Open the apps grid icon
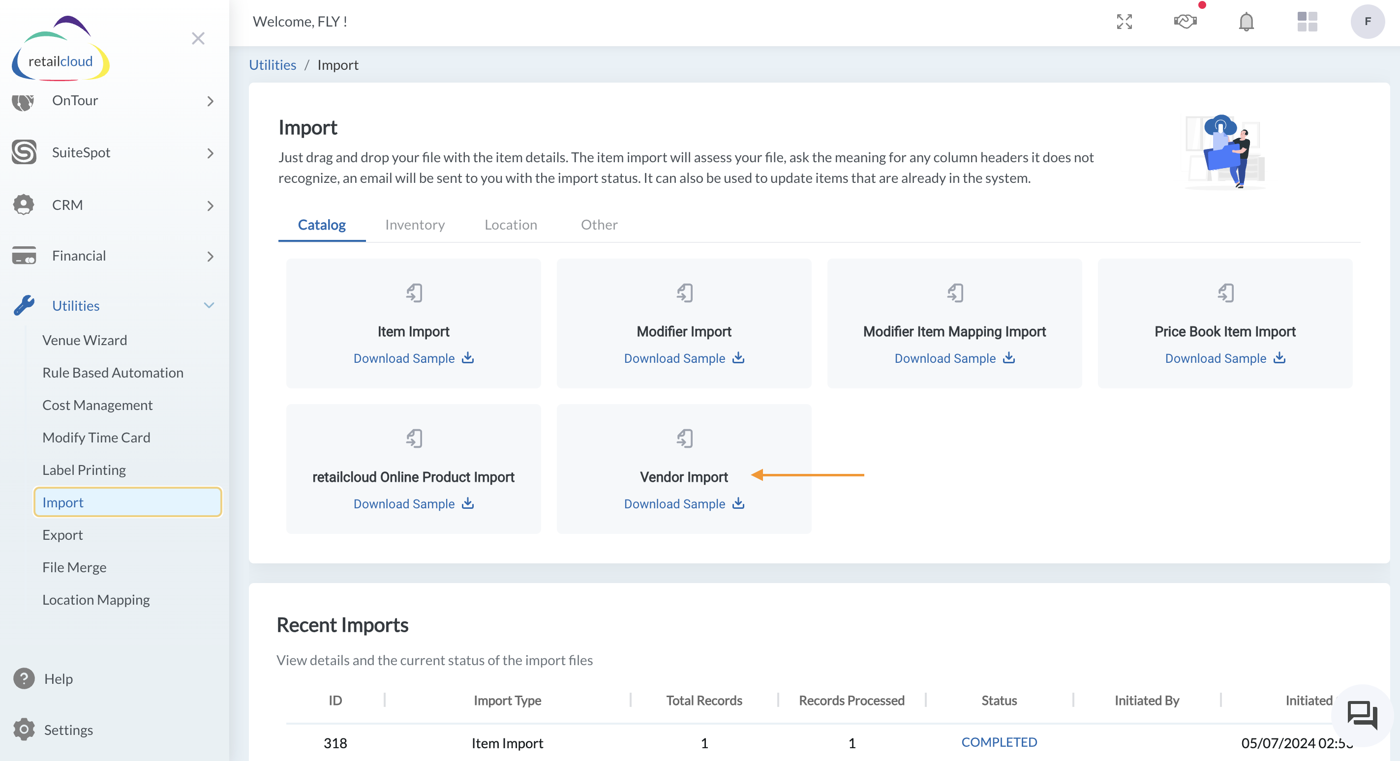Screen dimensions: 1400x761 1307,22
